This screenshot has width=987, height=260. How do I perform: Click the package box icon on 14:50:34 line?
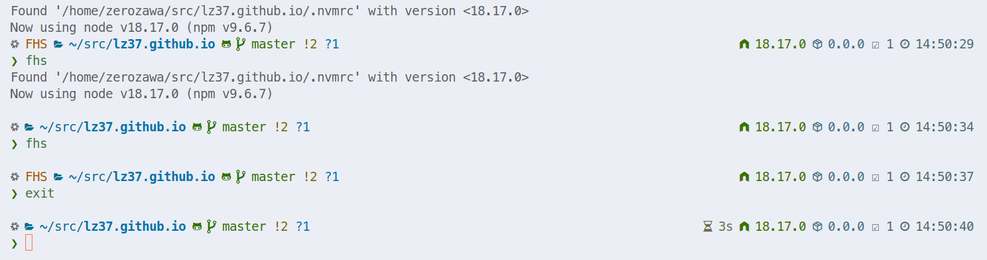(817, 127)
